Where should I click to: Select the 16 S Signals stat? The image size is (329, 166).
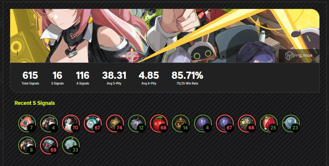click(x=58, y=78)
